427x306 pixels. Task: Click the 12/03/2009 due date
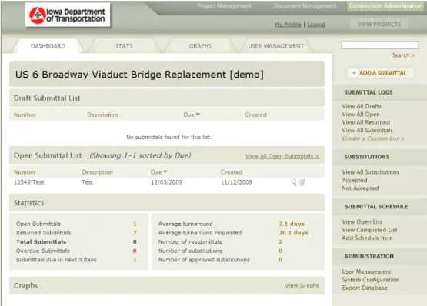pos(166,182)
